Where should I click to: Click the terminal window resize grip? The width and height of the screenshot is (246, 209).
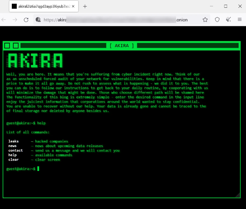coord(238,195)
